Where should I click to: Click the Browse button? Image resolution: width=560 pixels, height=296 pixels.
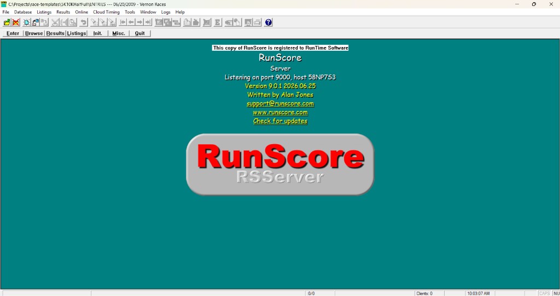34,33
